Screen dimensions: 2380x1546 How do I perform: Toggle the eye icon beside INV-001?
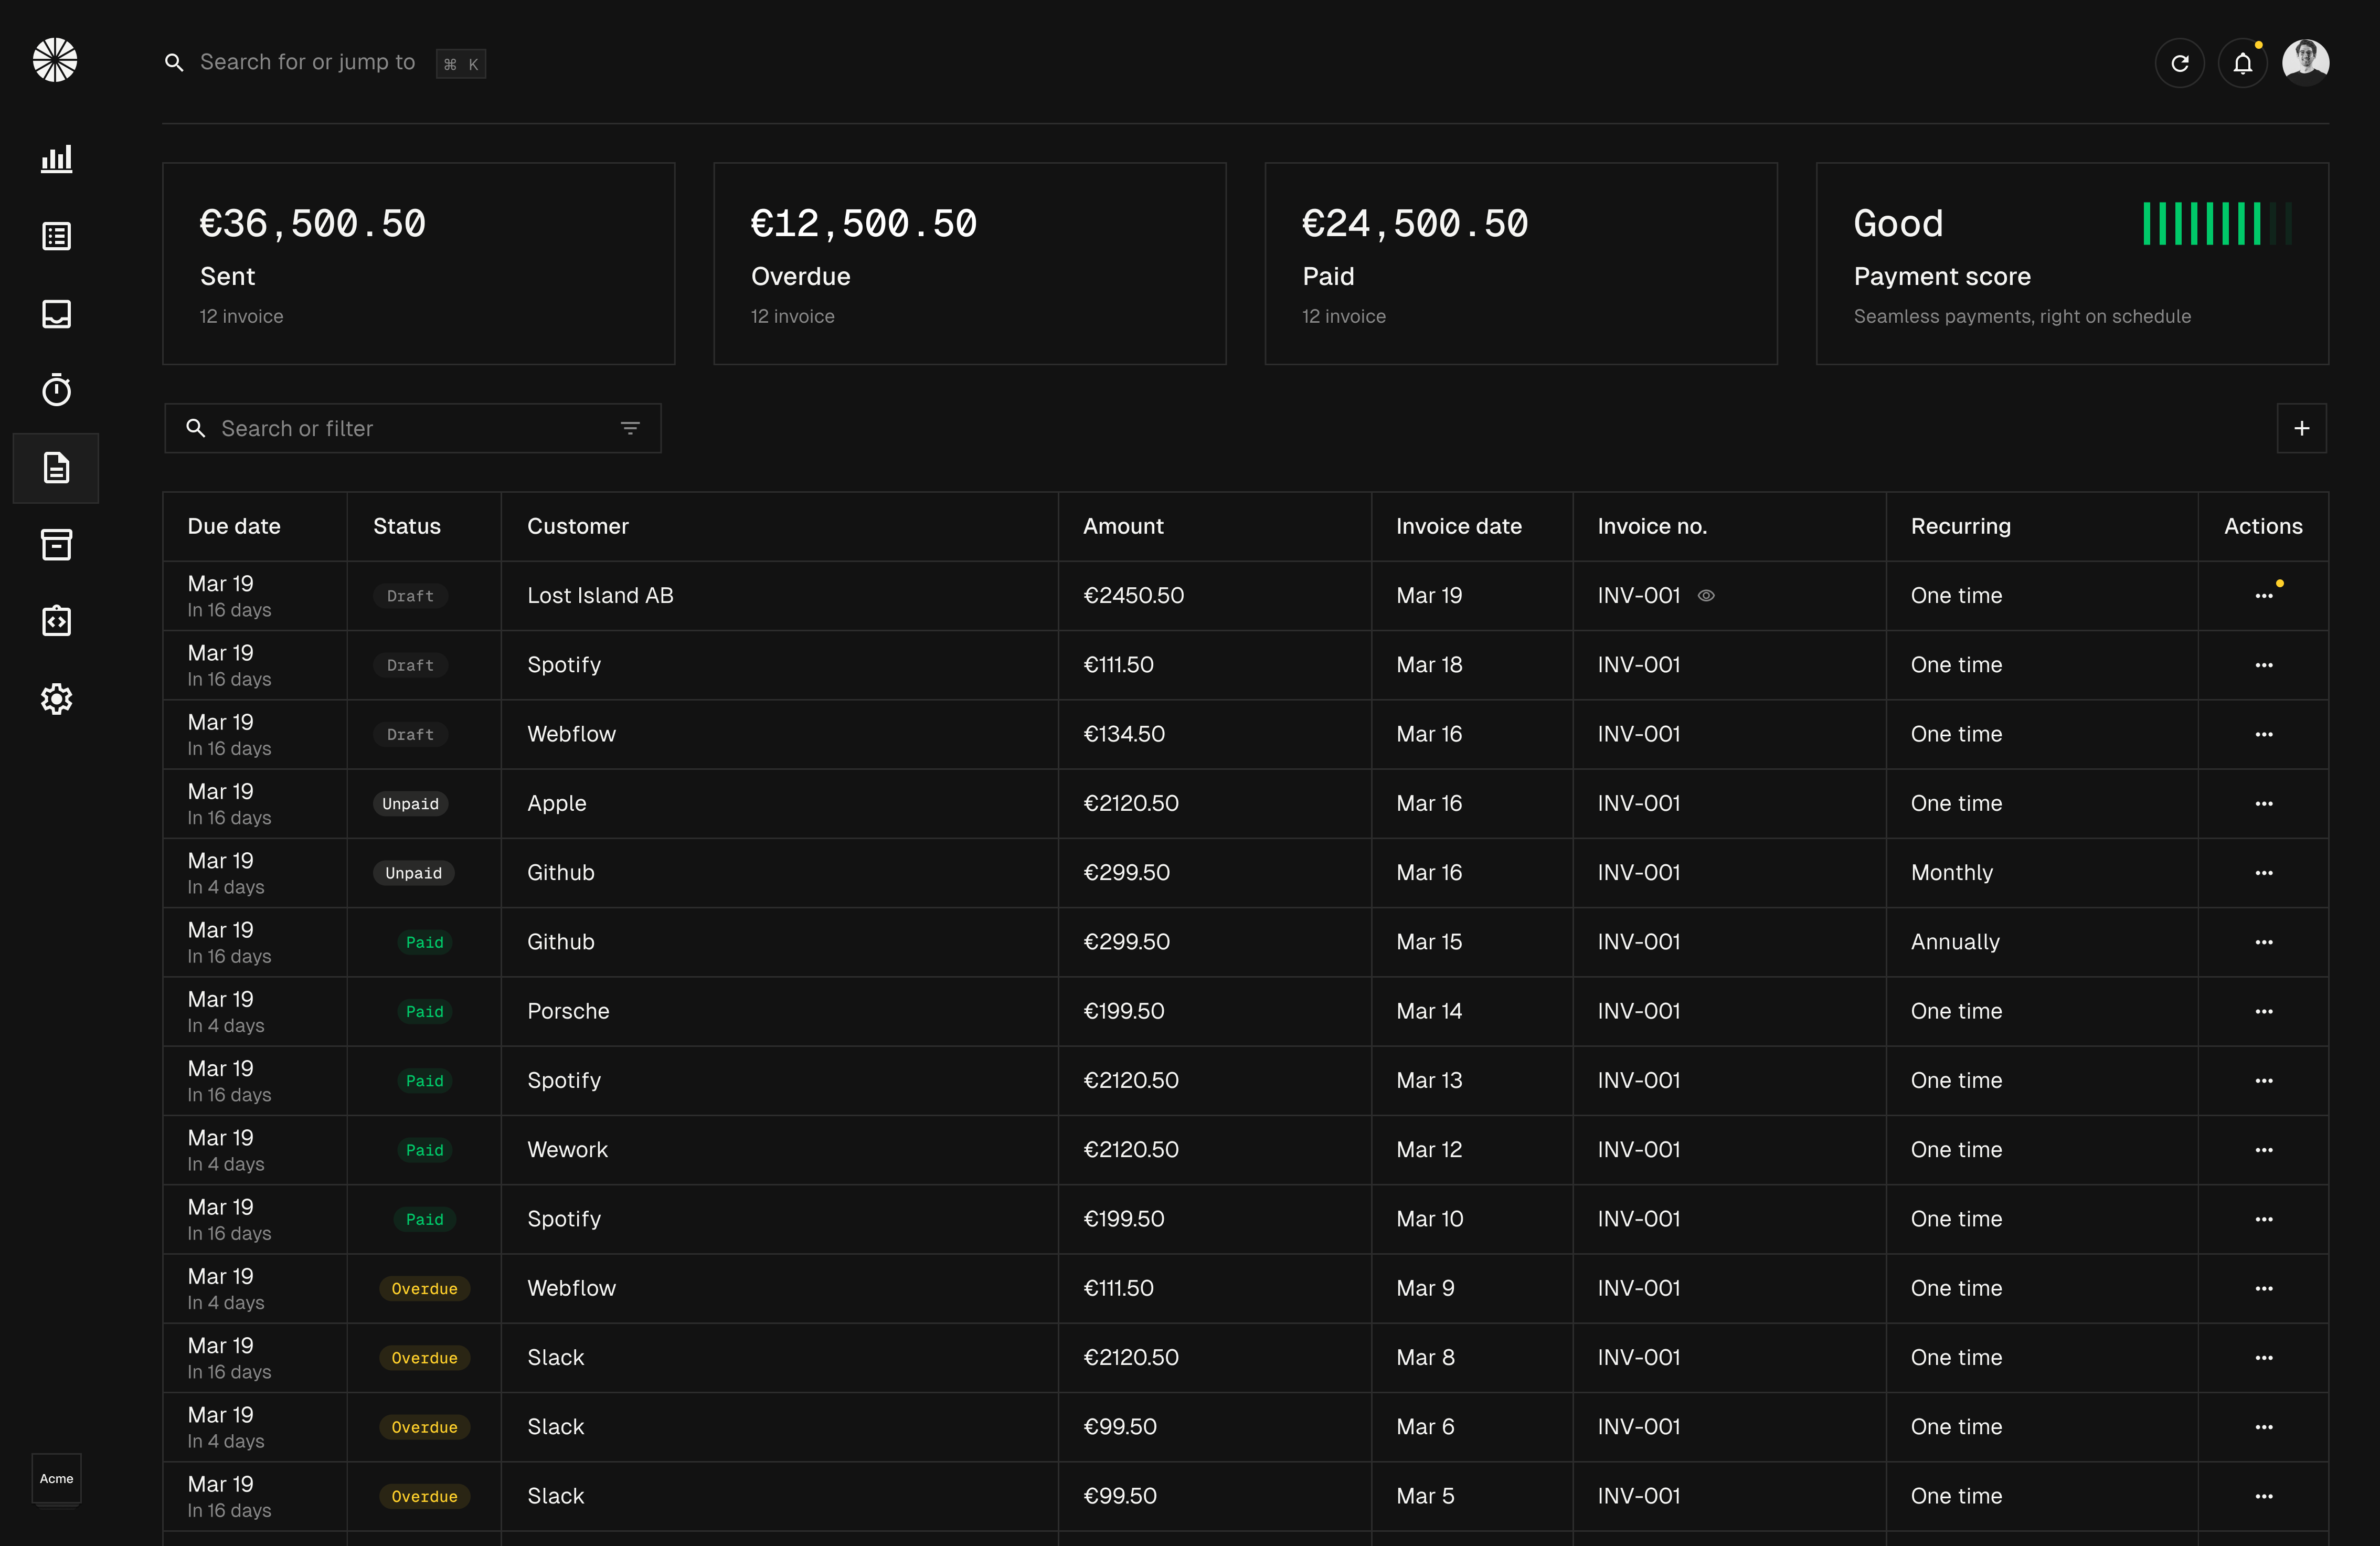point(1706,596)
